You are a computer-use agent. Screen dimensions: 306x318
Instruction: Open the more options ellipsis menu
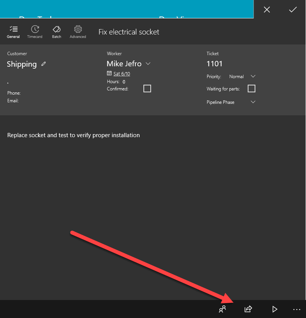tap(296, 309)
